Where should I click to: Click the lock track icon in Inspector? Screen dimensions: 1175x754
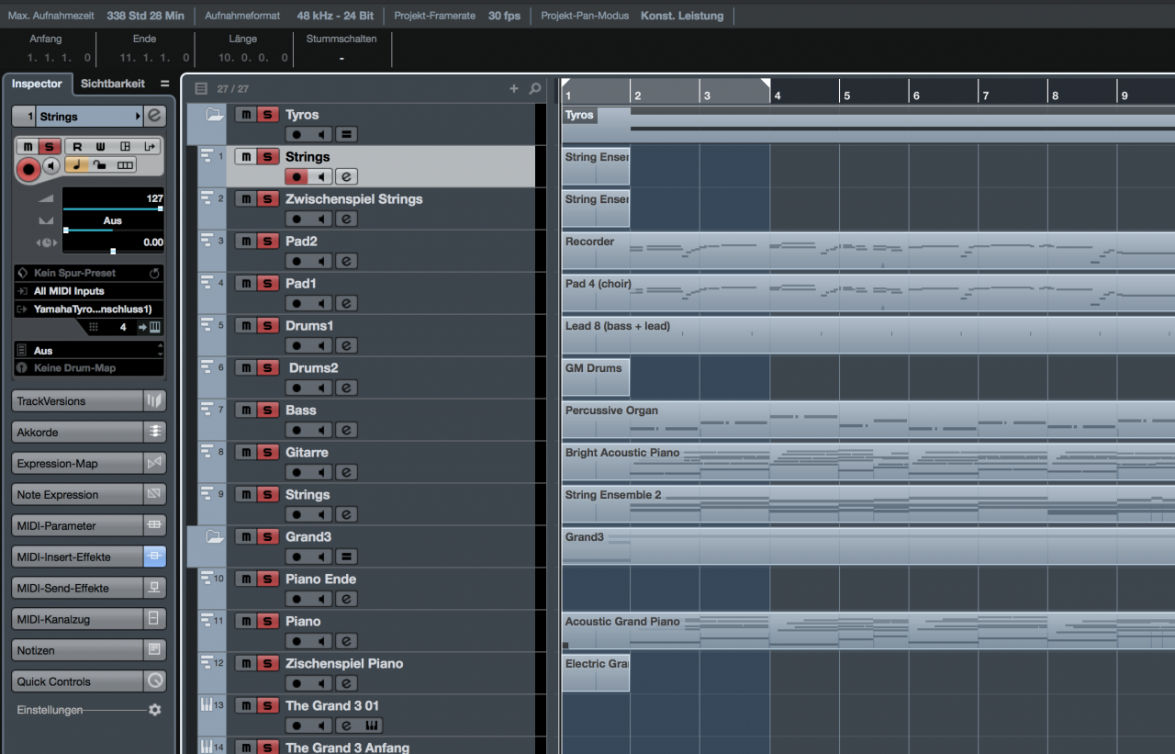tap(100, 165)
